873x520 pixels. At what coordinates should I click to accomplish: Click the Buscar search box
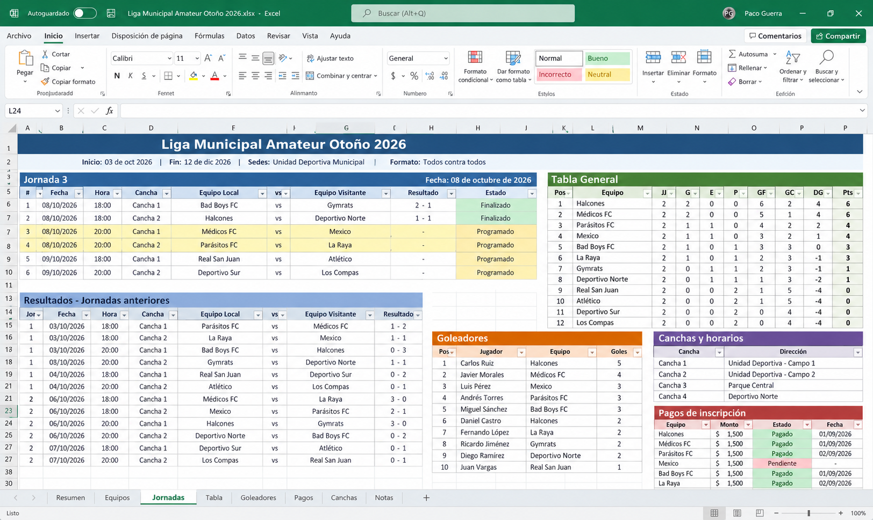click(x=463, y=13)
